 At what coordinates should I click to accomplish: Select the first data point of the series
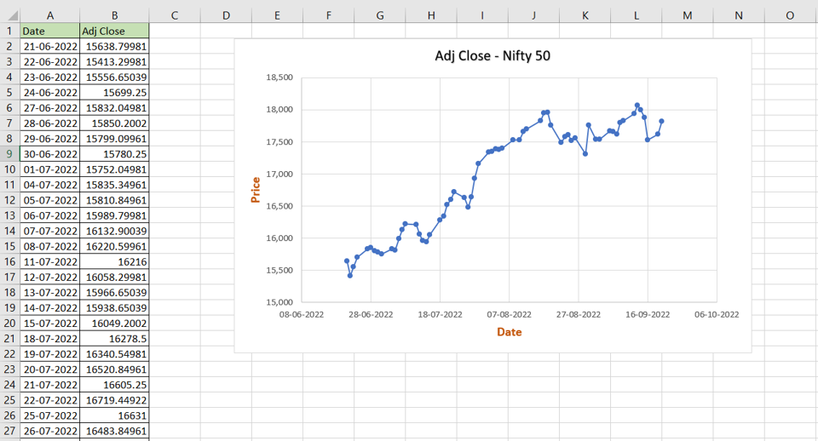(x=347, y=261)
